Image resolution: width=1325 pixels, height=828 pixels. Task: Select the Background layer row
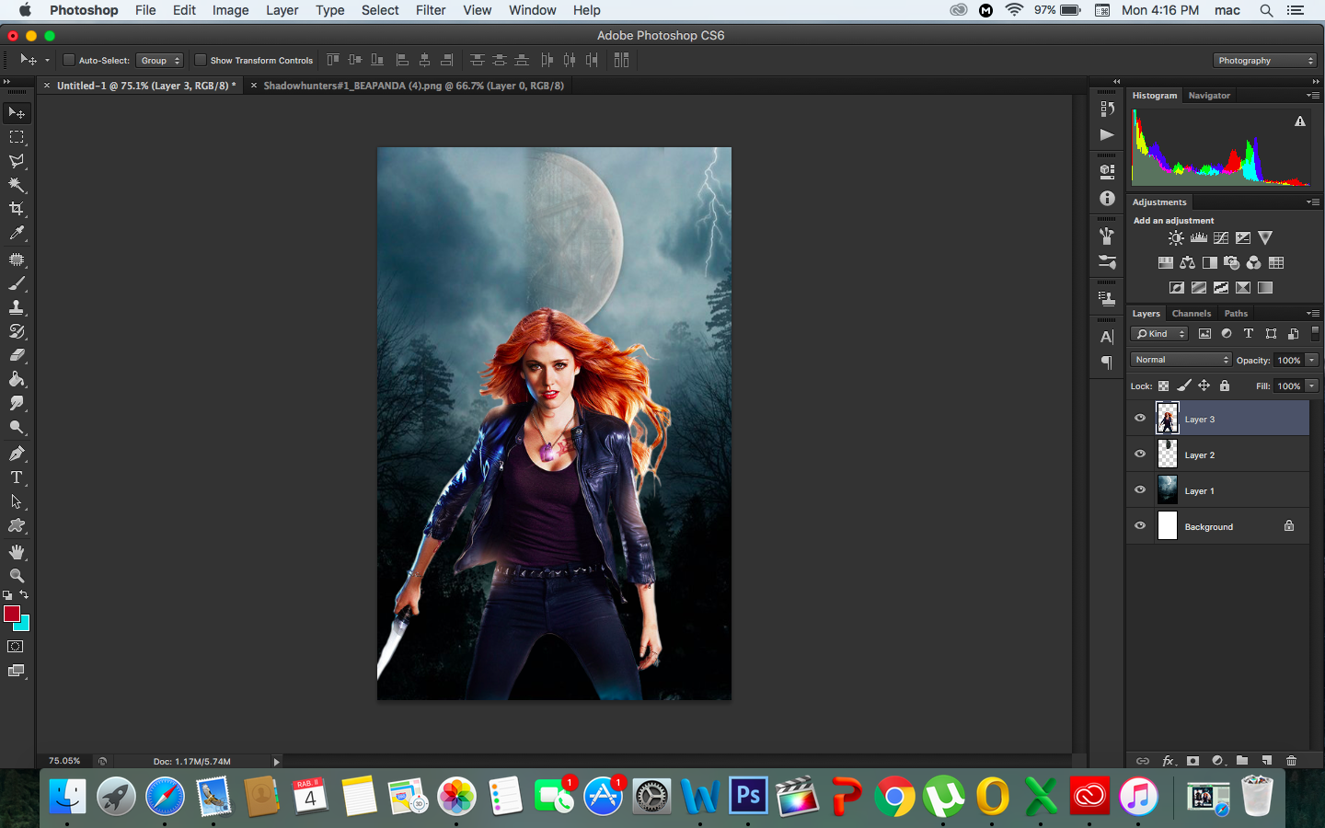tap(1218, 526)
